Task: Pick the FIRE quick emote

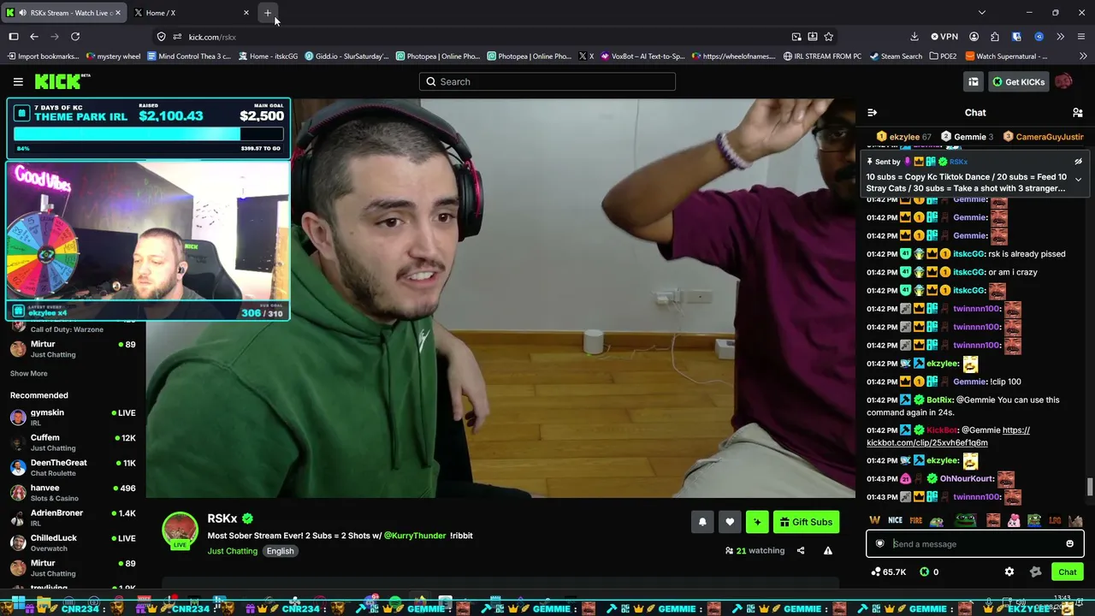Action: pyautogui.click(x=916, y=520)
